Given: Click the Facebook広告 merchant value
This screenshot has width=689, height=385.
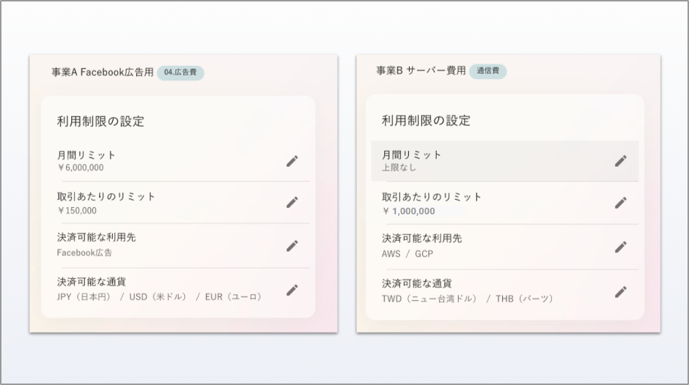Looking at the screenshot, I should pos(84,253).
